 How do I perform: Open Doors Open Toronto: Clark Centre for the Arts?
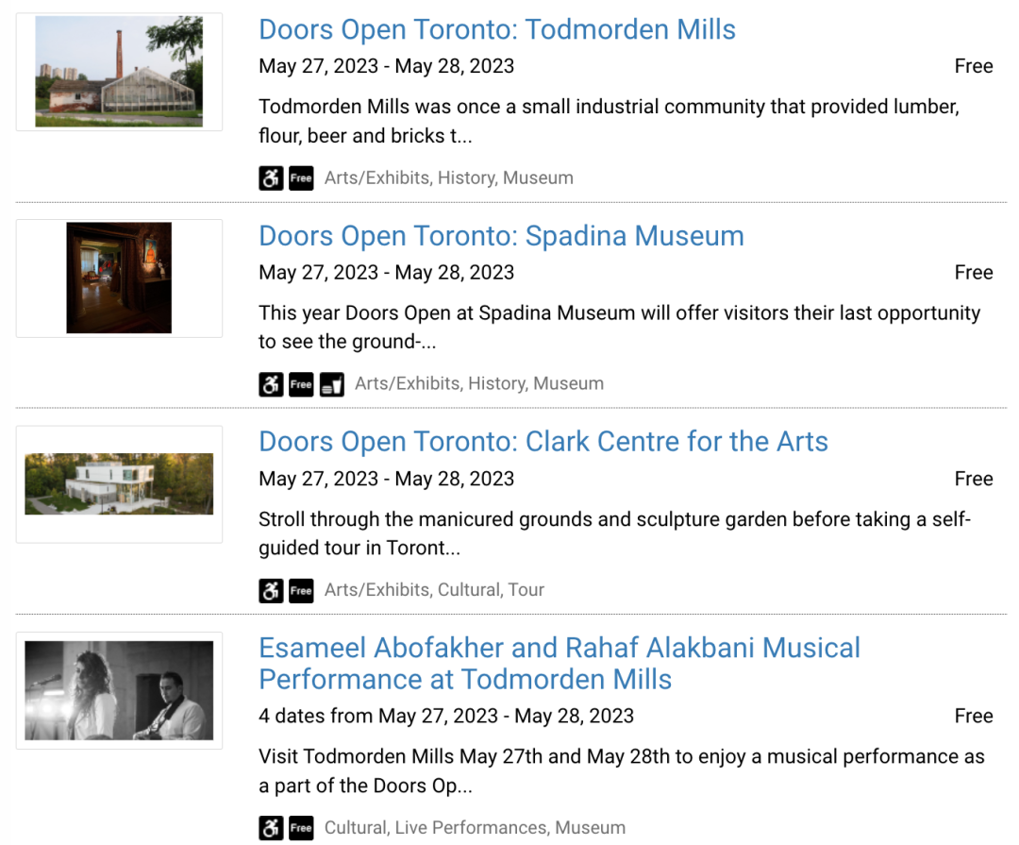(543, 442)
